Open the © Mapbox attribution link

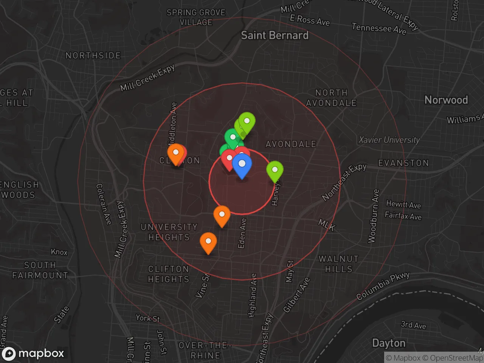coord(403,358)
